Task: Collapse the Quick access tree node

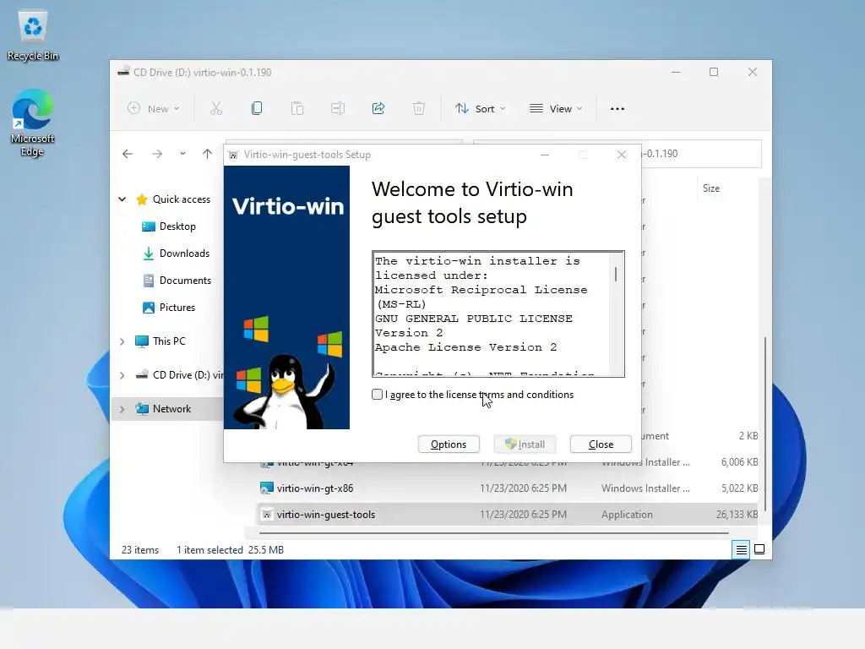Action: point(122,199)
